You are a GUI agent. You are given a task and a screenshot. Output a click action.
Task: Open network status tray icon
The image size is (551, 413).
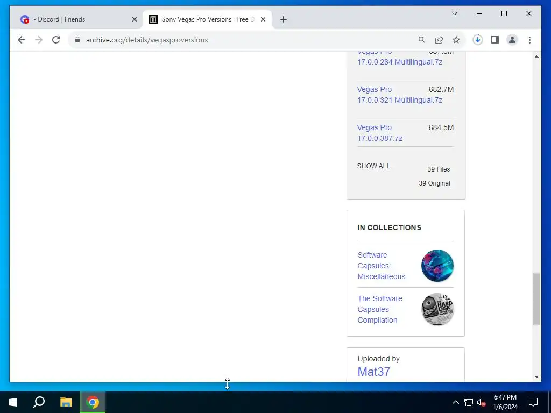(x=469, y=402)
